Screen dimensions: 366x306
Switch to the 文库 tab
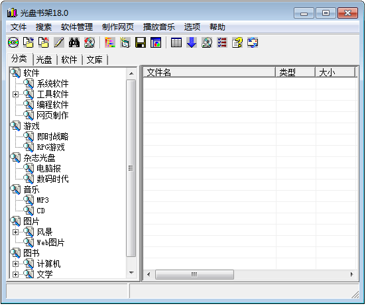pyautogui.click(x=95, y=60)
